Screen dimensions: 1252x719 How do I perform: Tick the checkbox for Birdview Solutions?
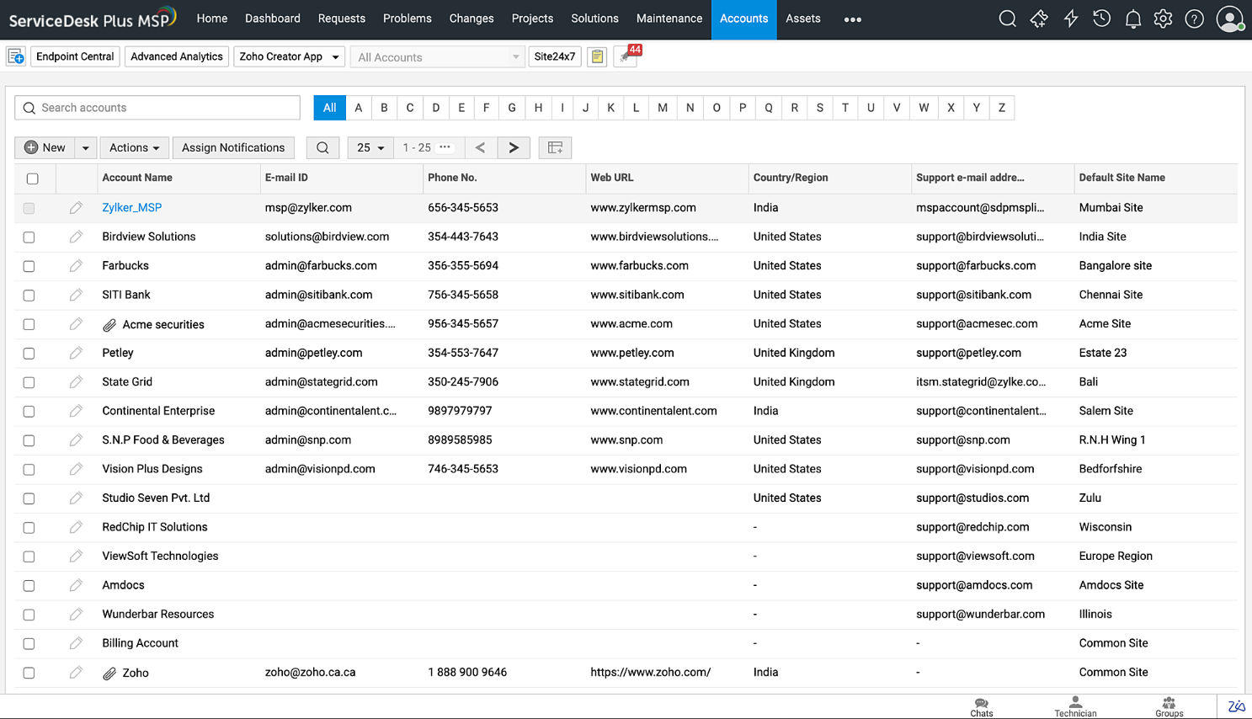click(x=29, y=237)
